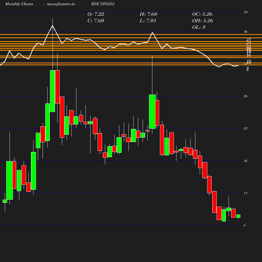Click the 'Monthly Charts' title text
262x262 pixels.
point(19,4)
